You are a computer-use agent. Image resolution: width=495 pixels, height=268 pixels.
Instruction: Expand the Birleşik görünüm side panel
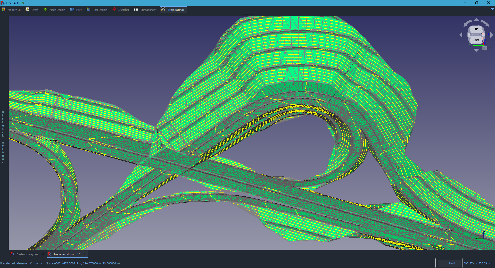[x=3, y=137]
